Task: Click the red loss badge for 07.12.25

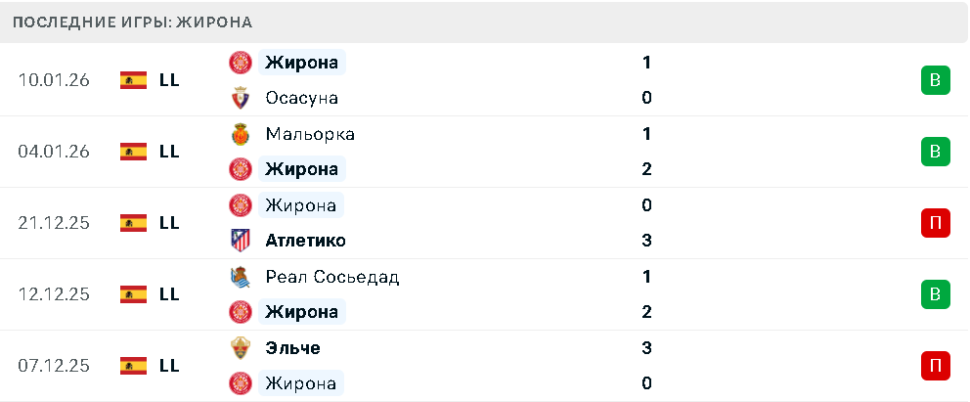Action: click(936, 366)
